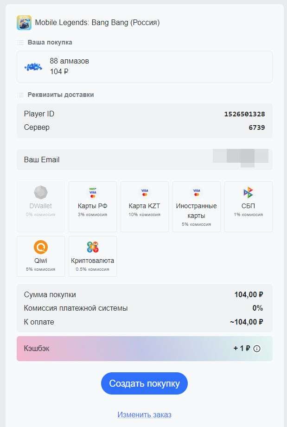
Task: Open the Изменить заказ link
Action: (144, 414)
